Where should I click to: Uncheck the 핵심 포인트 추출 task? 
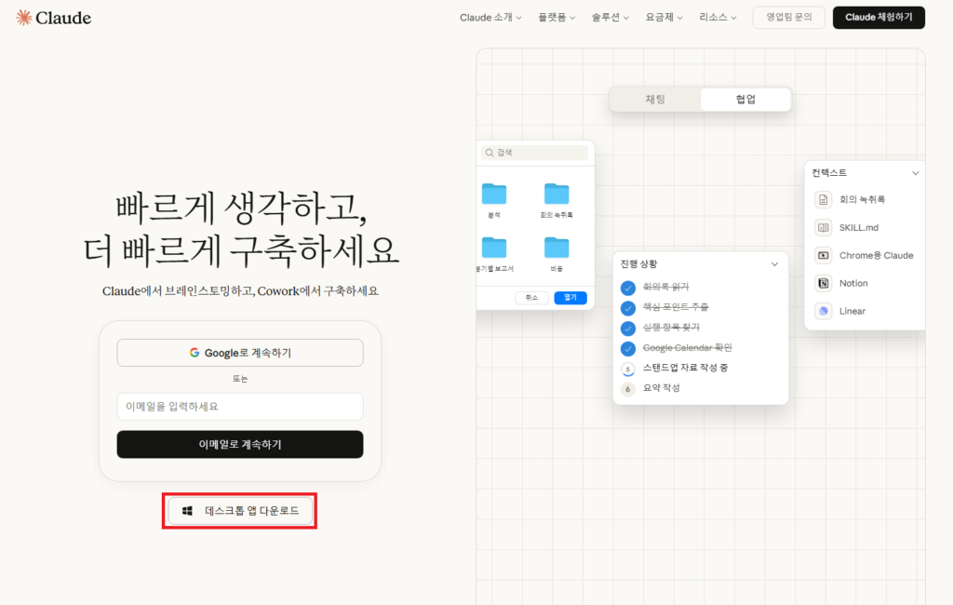[x=628, y=307]
